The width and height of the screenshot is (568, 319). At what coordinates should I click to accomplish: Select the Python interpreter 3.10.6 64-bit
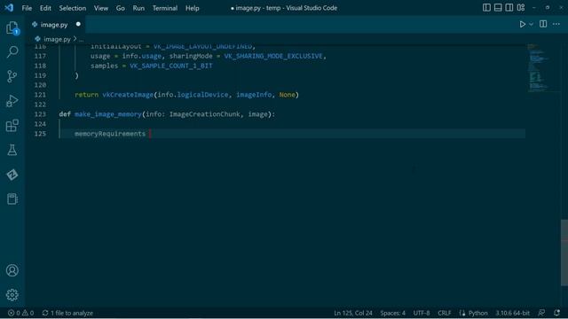click(513, 313)
